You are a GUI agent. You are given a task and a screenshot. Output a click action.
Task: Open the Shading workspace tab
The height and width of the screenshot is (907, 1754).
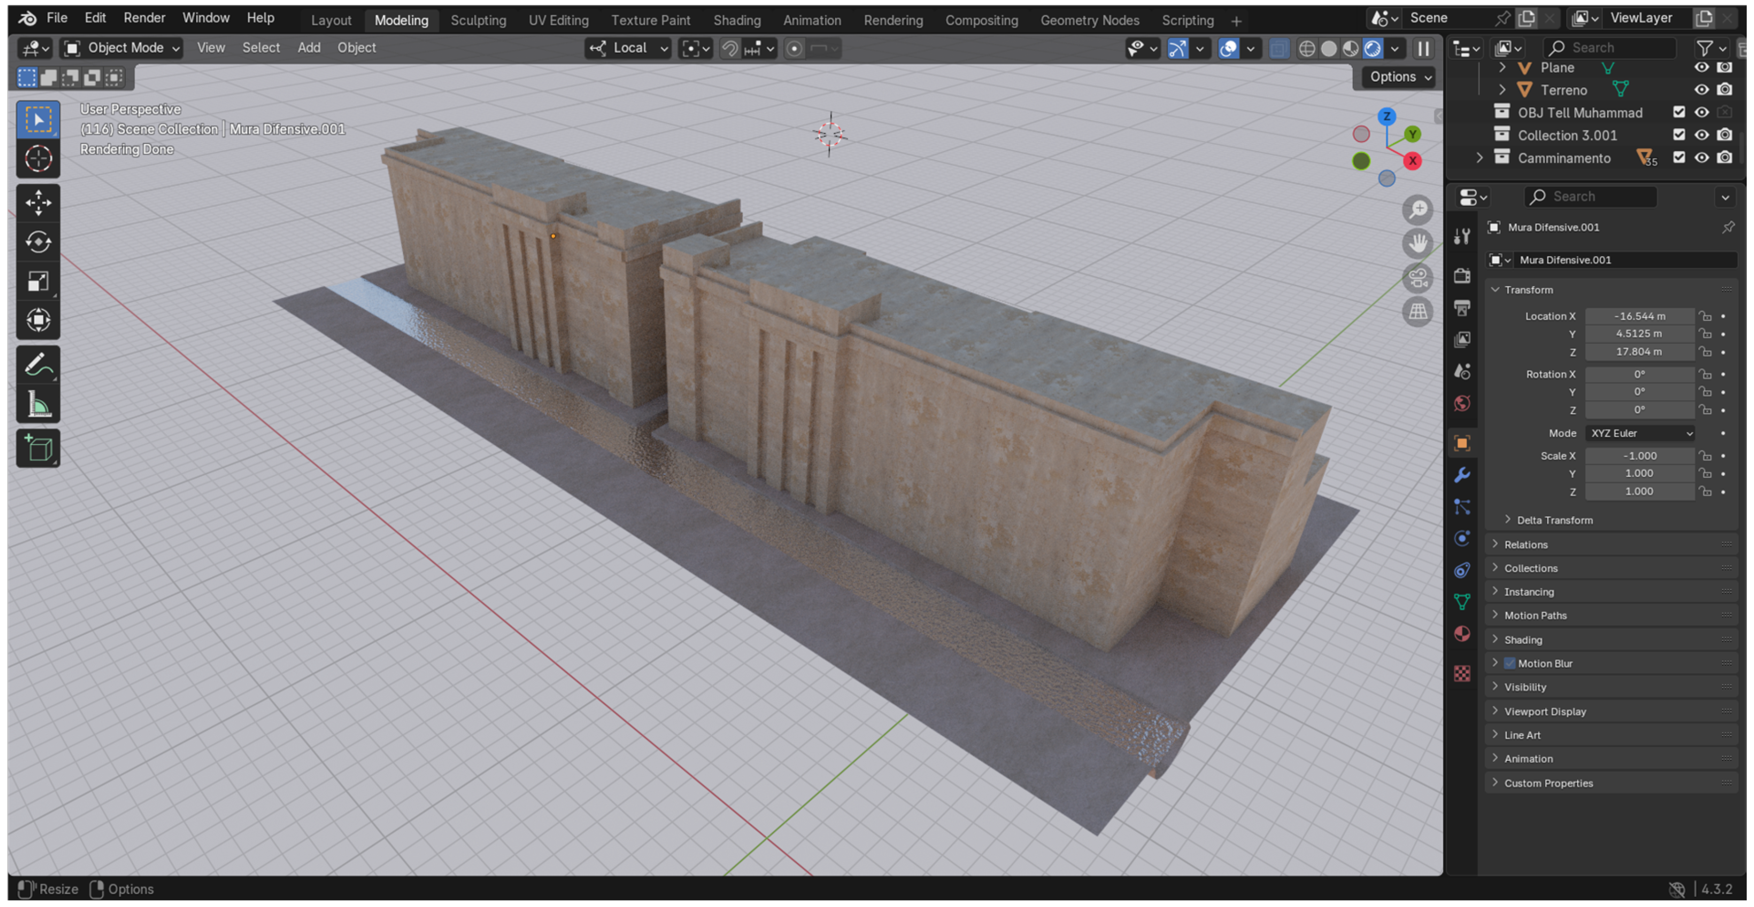pyautogui.click(x=737, y=20)
